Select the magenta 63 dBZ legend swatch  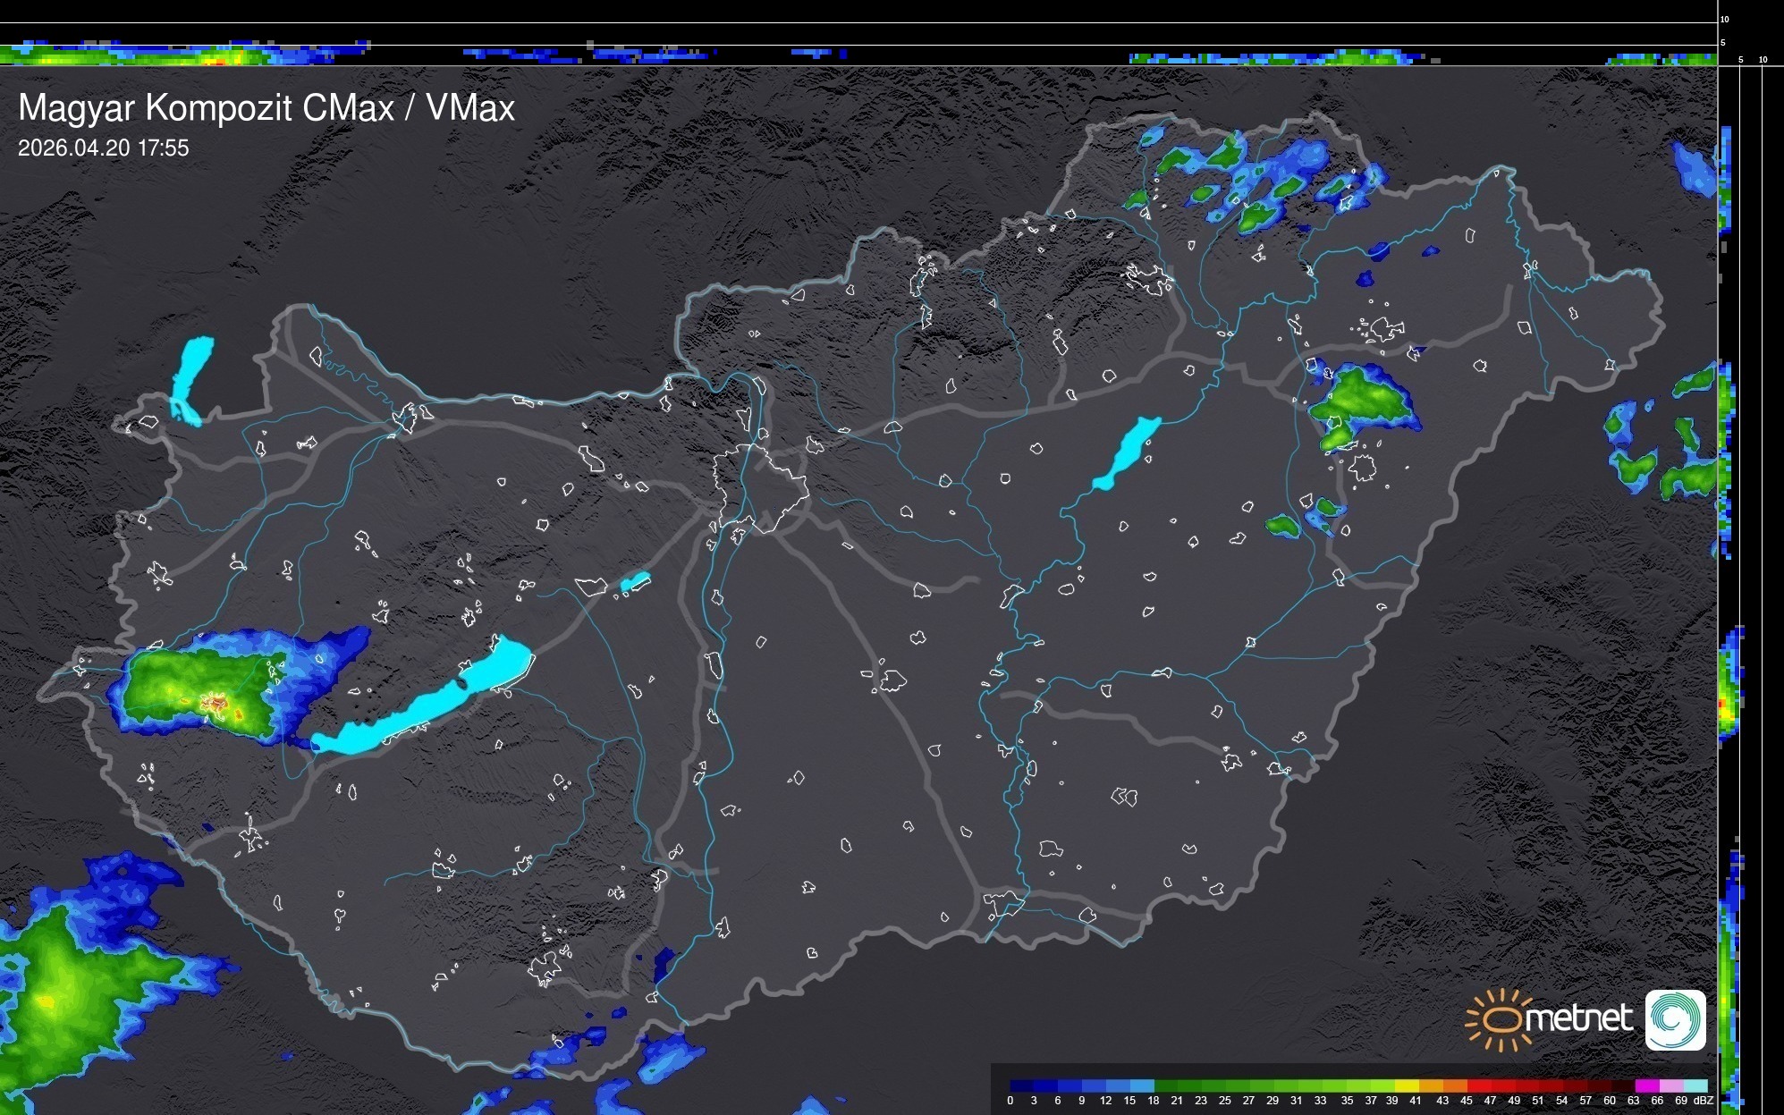tap(1645, 1085)
